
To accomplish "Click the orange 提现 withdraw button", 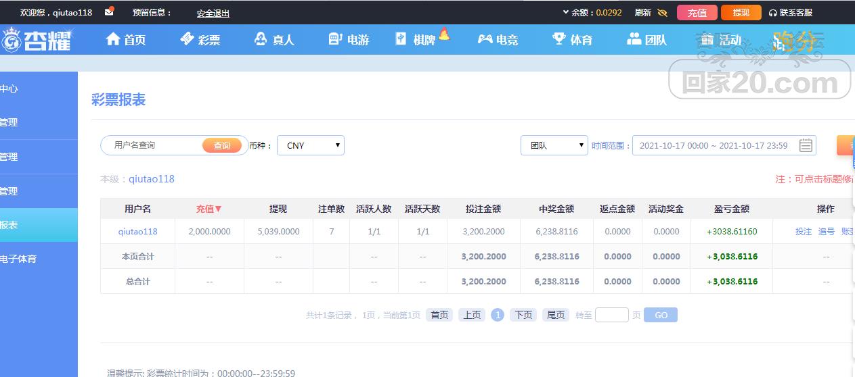I will pyautogui.click(x=741, y=12).
